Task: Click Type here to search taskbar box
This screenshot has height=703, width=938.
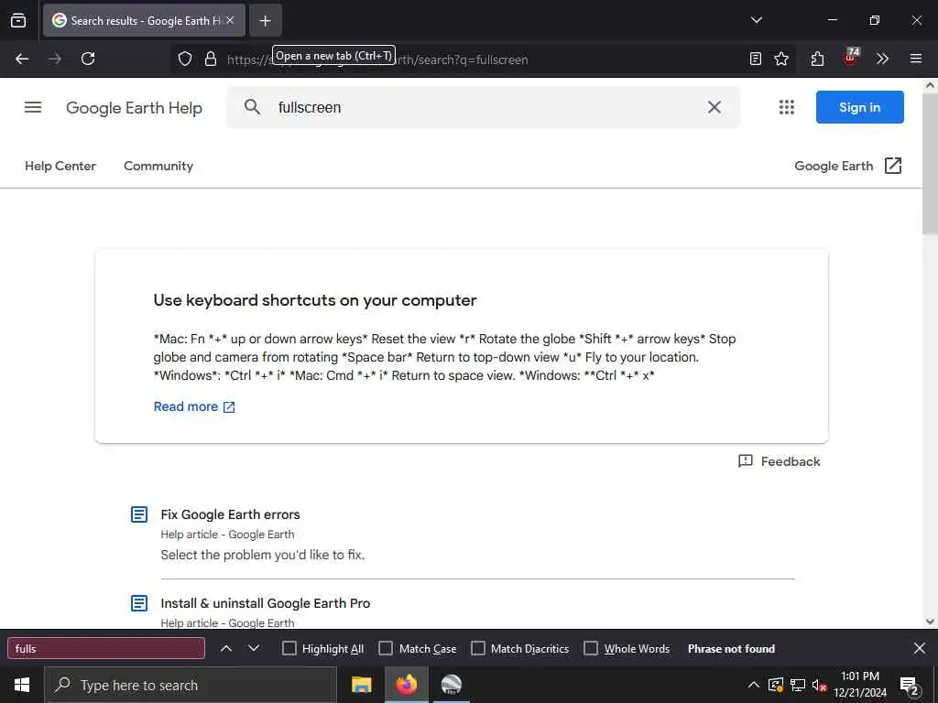Action: 191,685
